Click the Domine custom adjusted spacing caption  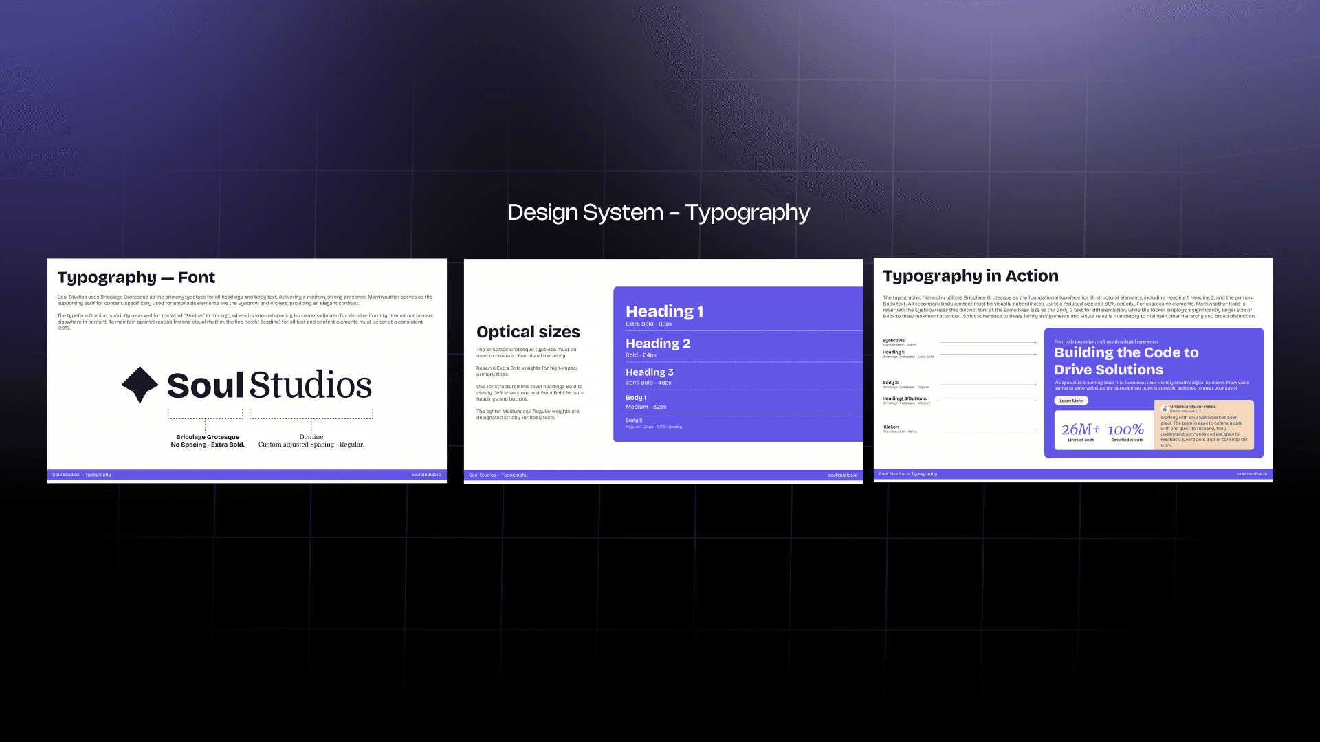pos(311,440)
